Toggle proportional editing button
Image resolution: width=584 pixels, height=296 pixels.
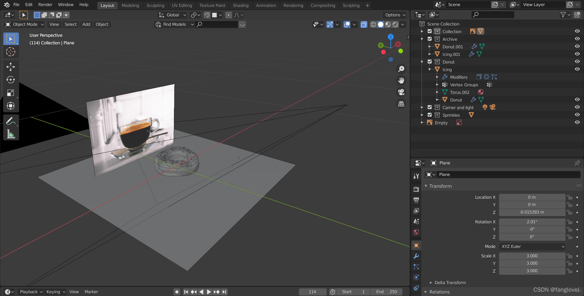(229, 15)
